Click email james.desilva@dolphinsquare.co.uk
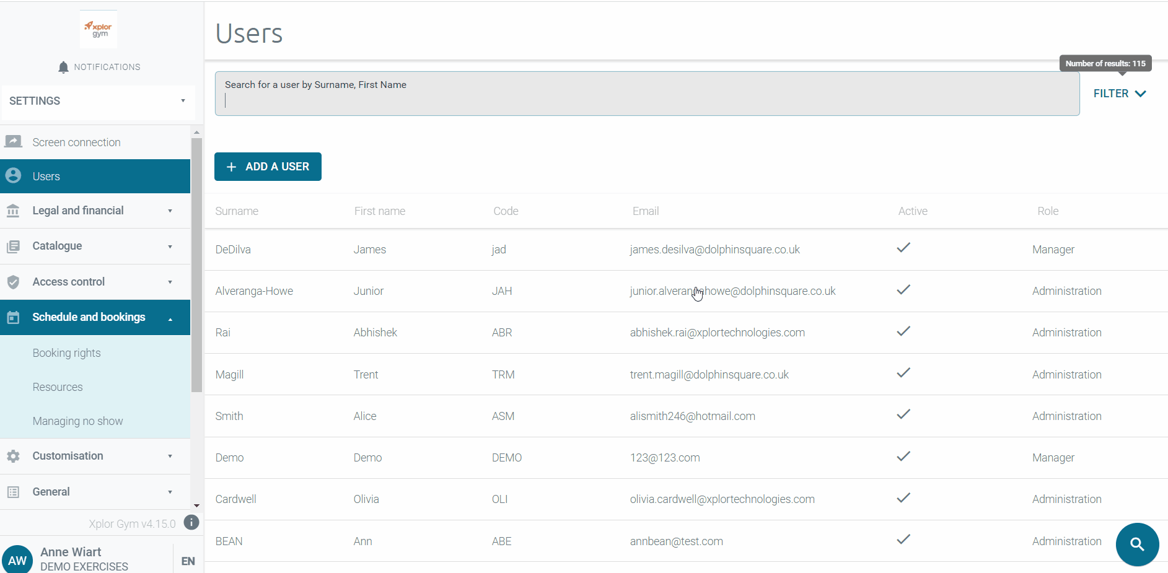The image size is (1168, 573). [714, 250]
